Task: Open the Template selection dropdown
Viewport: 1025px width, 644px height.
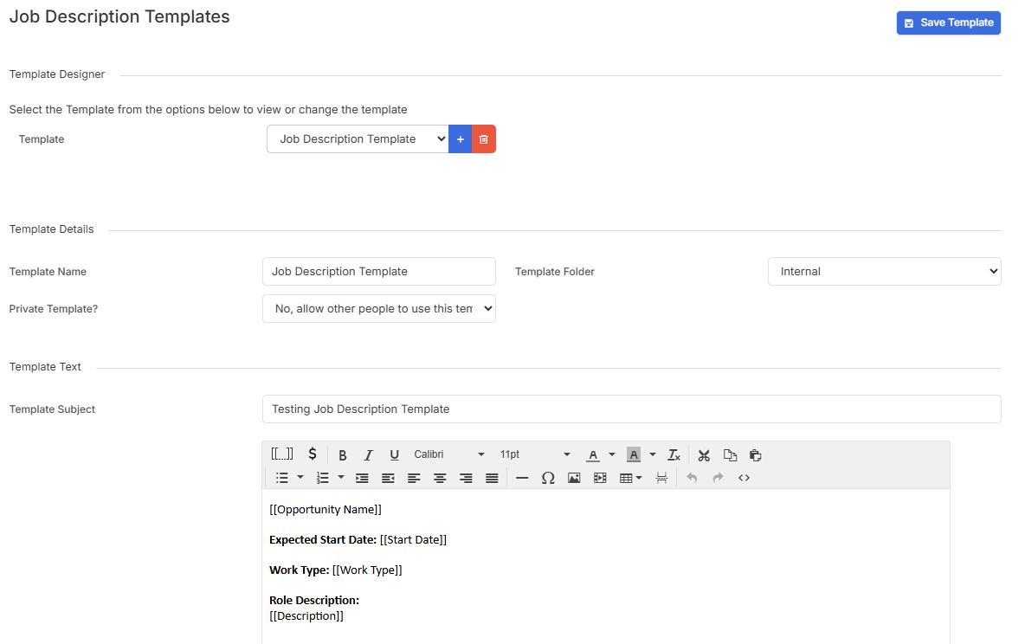Action: [358, 139]
